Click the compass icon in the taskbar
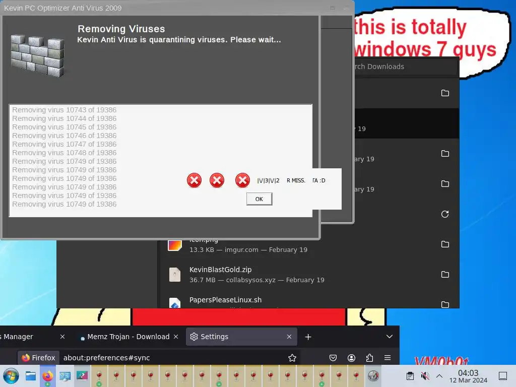This screenshot has height=387, width=516. 373,376
